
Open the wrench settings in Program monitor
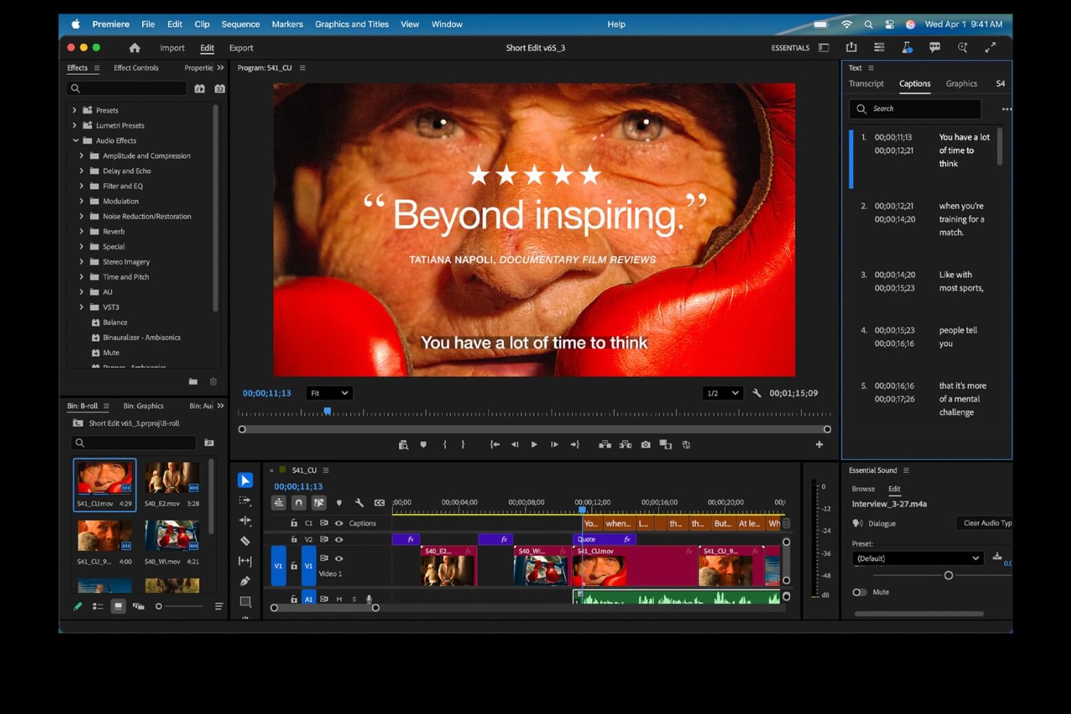(757, 393)
